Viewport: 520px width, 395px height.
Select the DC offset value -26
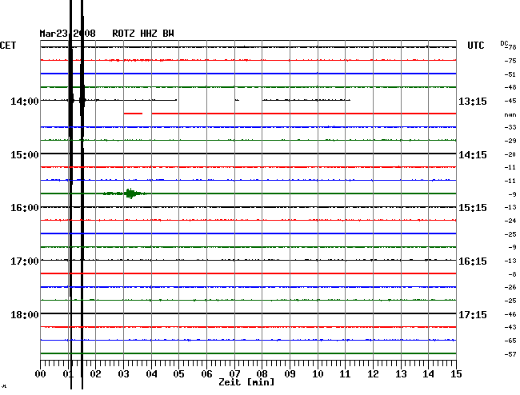tap(510, 287)
